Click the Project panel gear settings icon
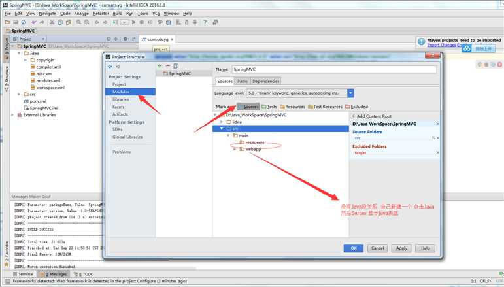Viewport: 504px width, 287px height. [126, 39]
